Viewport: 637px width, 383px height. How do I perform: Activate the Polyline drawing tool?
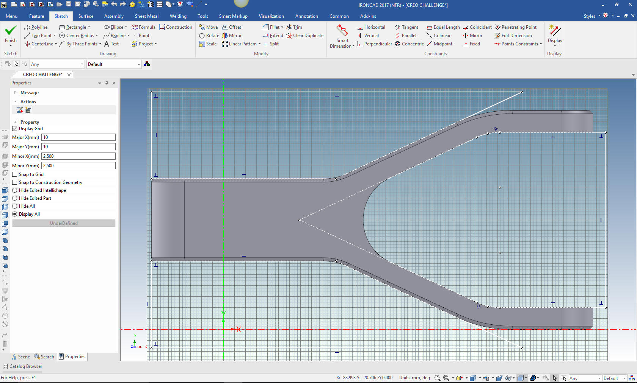pyautogui.click(x=36, y=27)
